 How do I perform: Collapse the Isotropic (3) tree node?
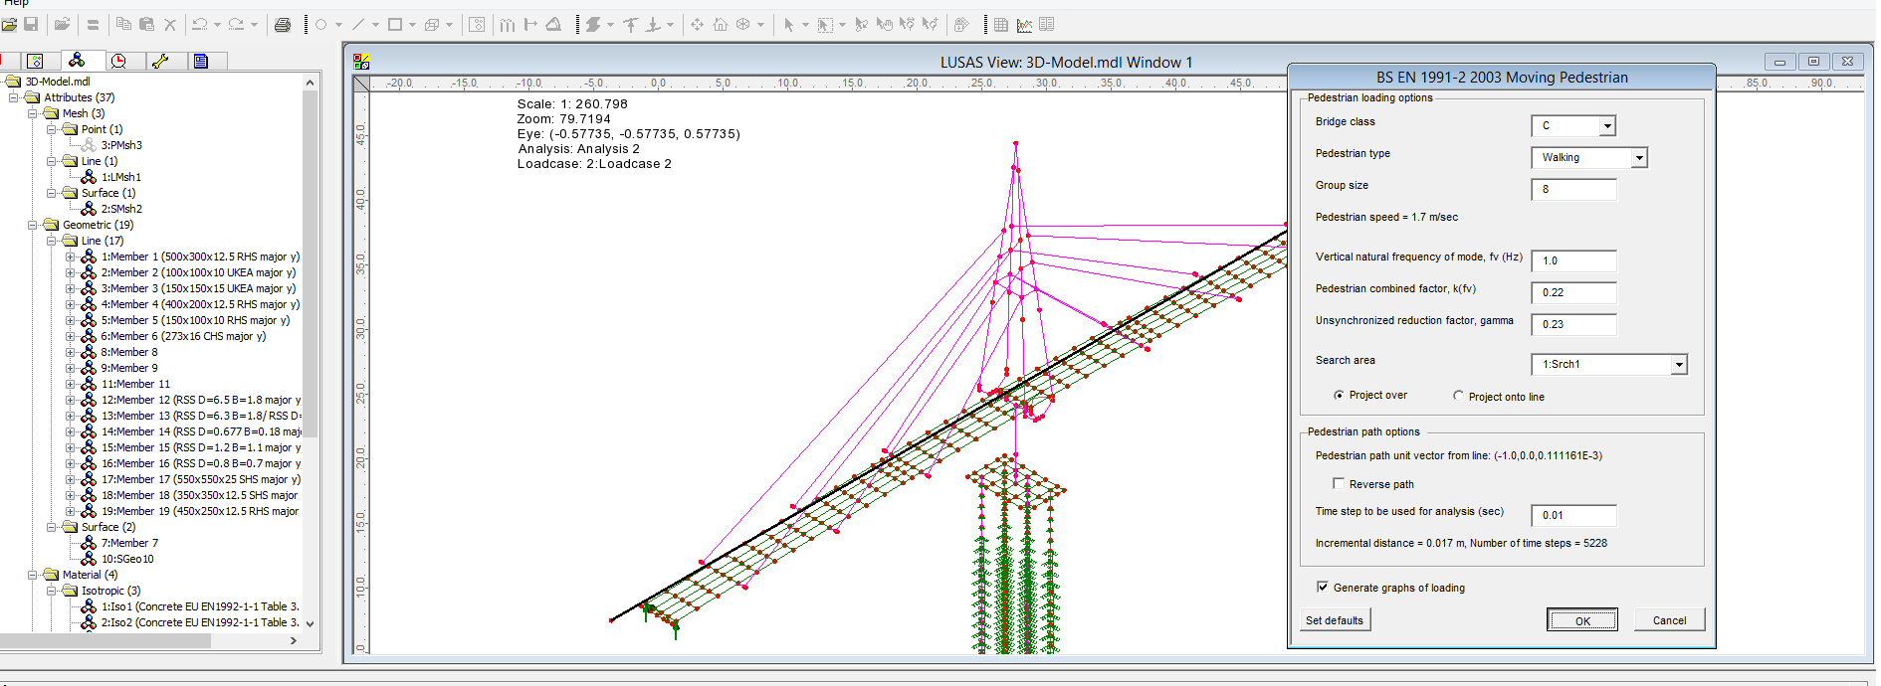point(51,591)
